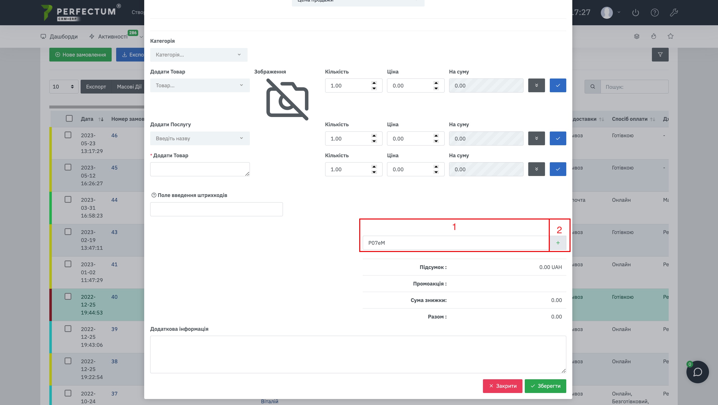Expand product row double-chevron button
Image resolution: width=718 pixels, height=405 pixels.
click(536, 85)
